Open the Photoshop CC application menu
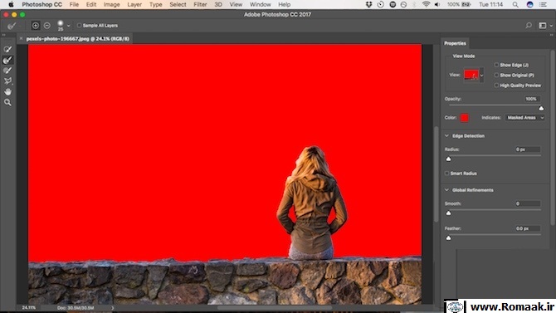Image resolution: width=556 pixels, height=313 pixels. (x=41, y=5)
